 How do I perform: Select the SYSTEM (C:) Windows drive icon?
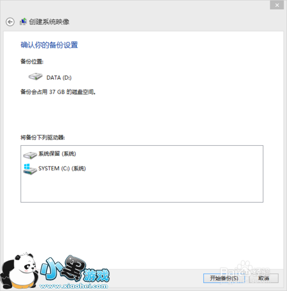[x=30, y=169]
